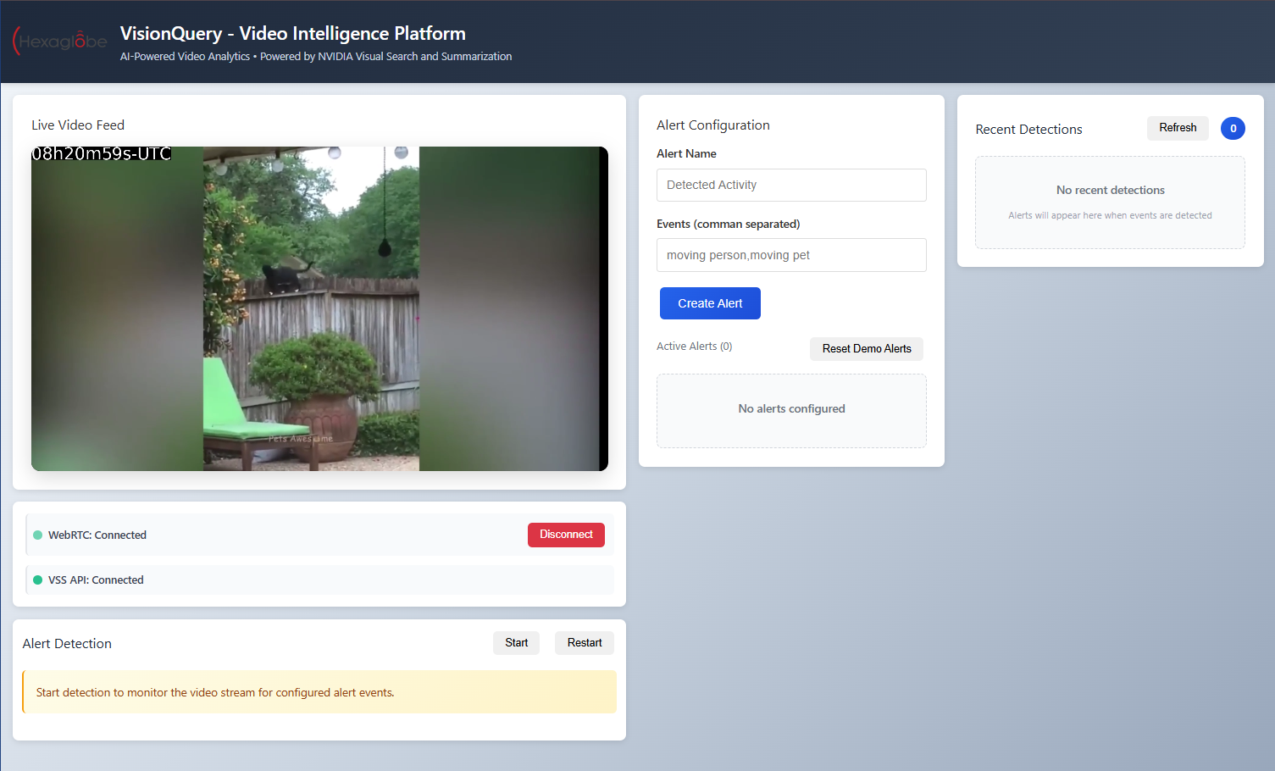Click the Active Alerts (0) label
Screen dimensions: 1275x771
click(x=694, y=347)
